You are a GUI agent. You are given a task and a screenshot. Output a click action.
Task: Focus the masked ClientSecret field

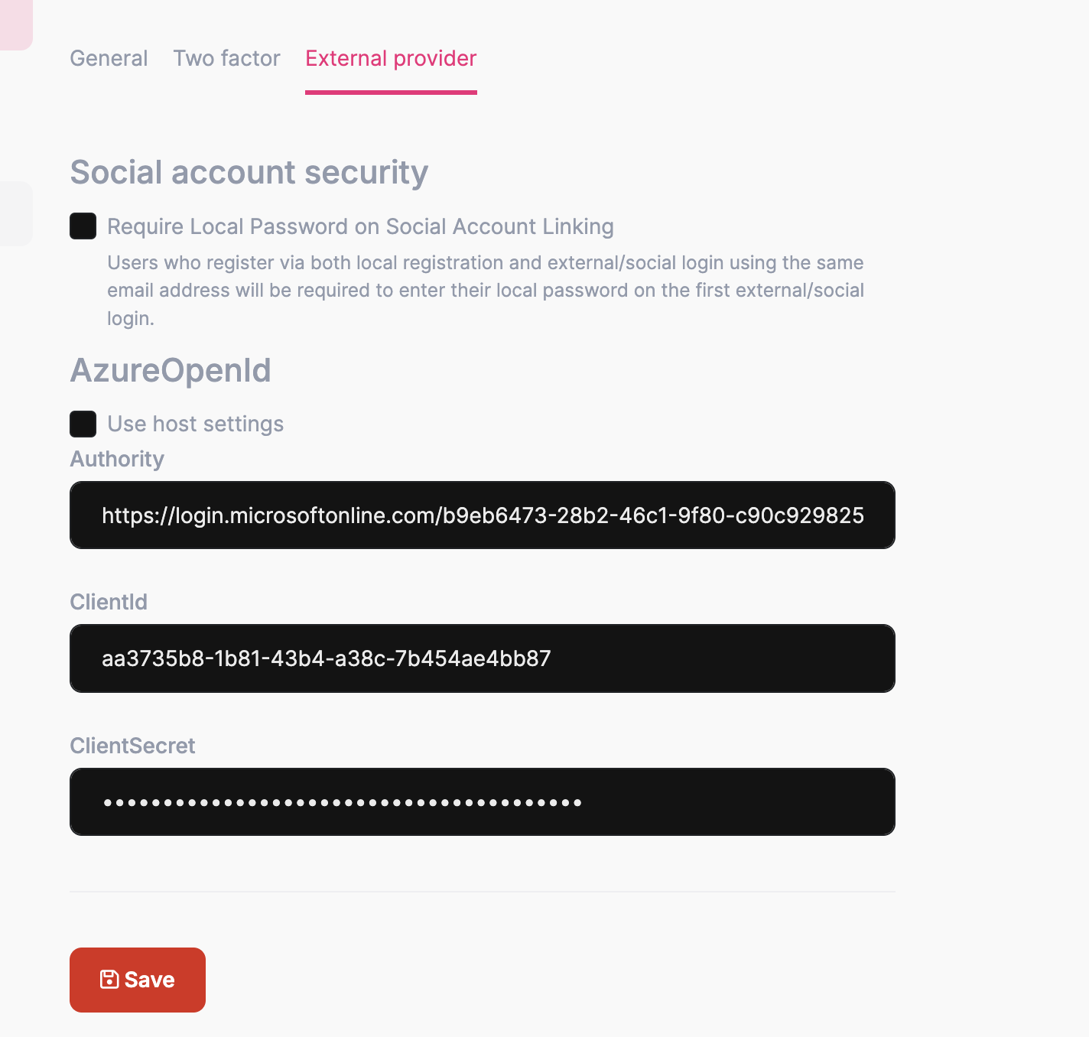[482, 802]
